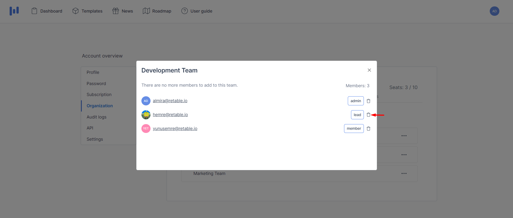This screenshot has width=513, height=218.
Task: Open the Templates page
Action: click(x=87, y=11)
